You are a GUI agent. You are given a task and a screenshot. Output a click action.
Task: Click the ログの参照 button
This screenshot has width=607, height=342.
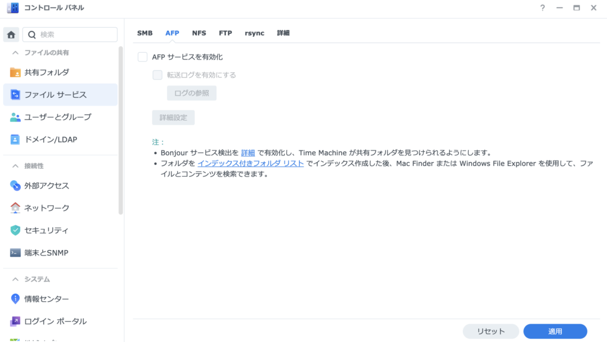[x=191, y=93]
